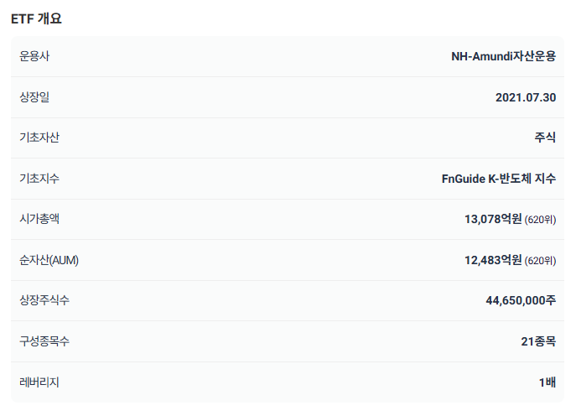Click the 620위 rank next to AUM
576x416 pixels.
click(x=540, y=261)
